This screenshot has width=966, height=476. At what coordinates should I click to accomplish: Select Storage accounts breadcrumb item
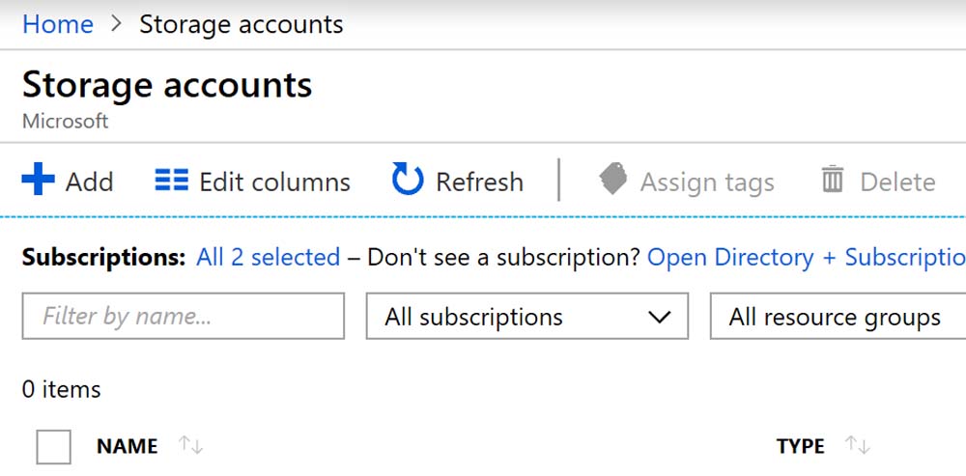241,24
